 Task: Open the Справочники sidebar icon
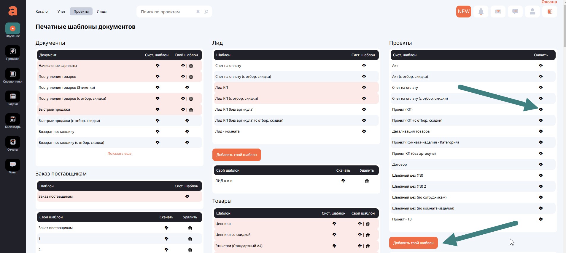[x=12, y=74]
